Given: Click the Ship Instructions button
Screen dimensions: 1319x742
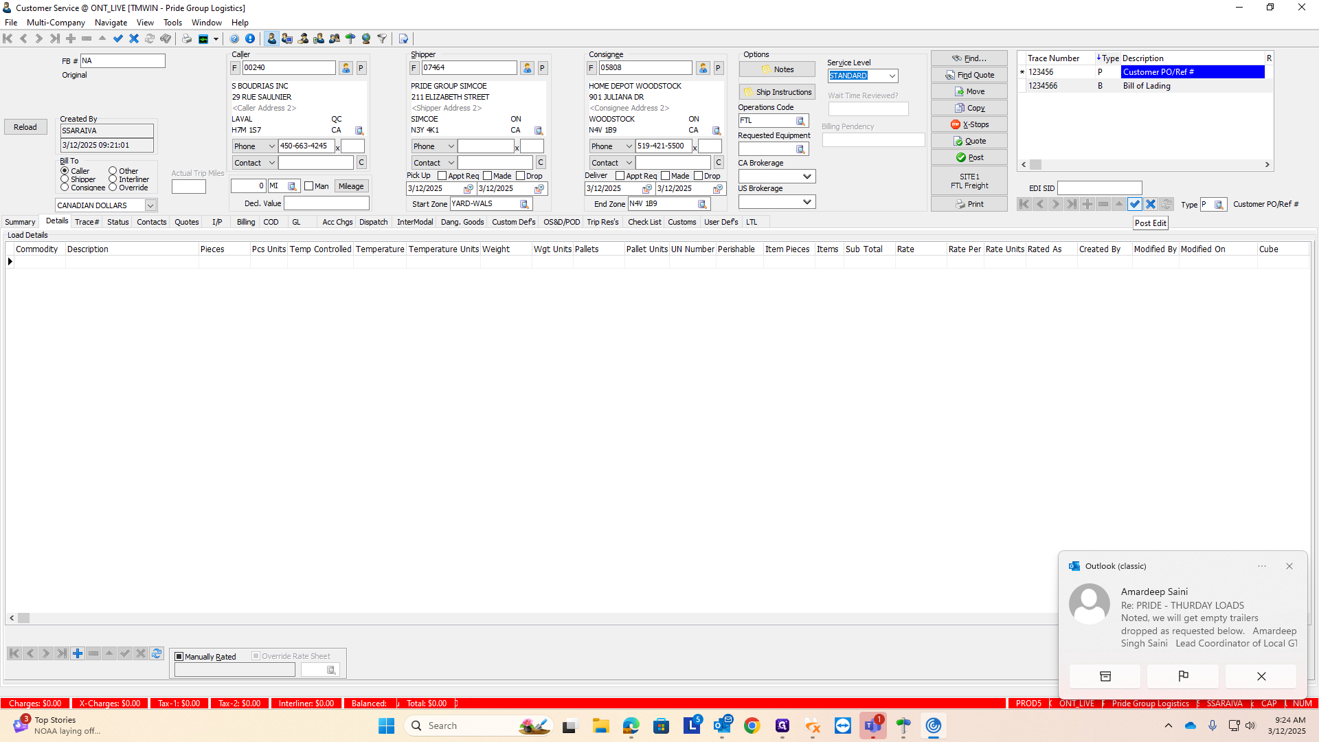Looking at the screenshot, I should click(777, 92).
